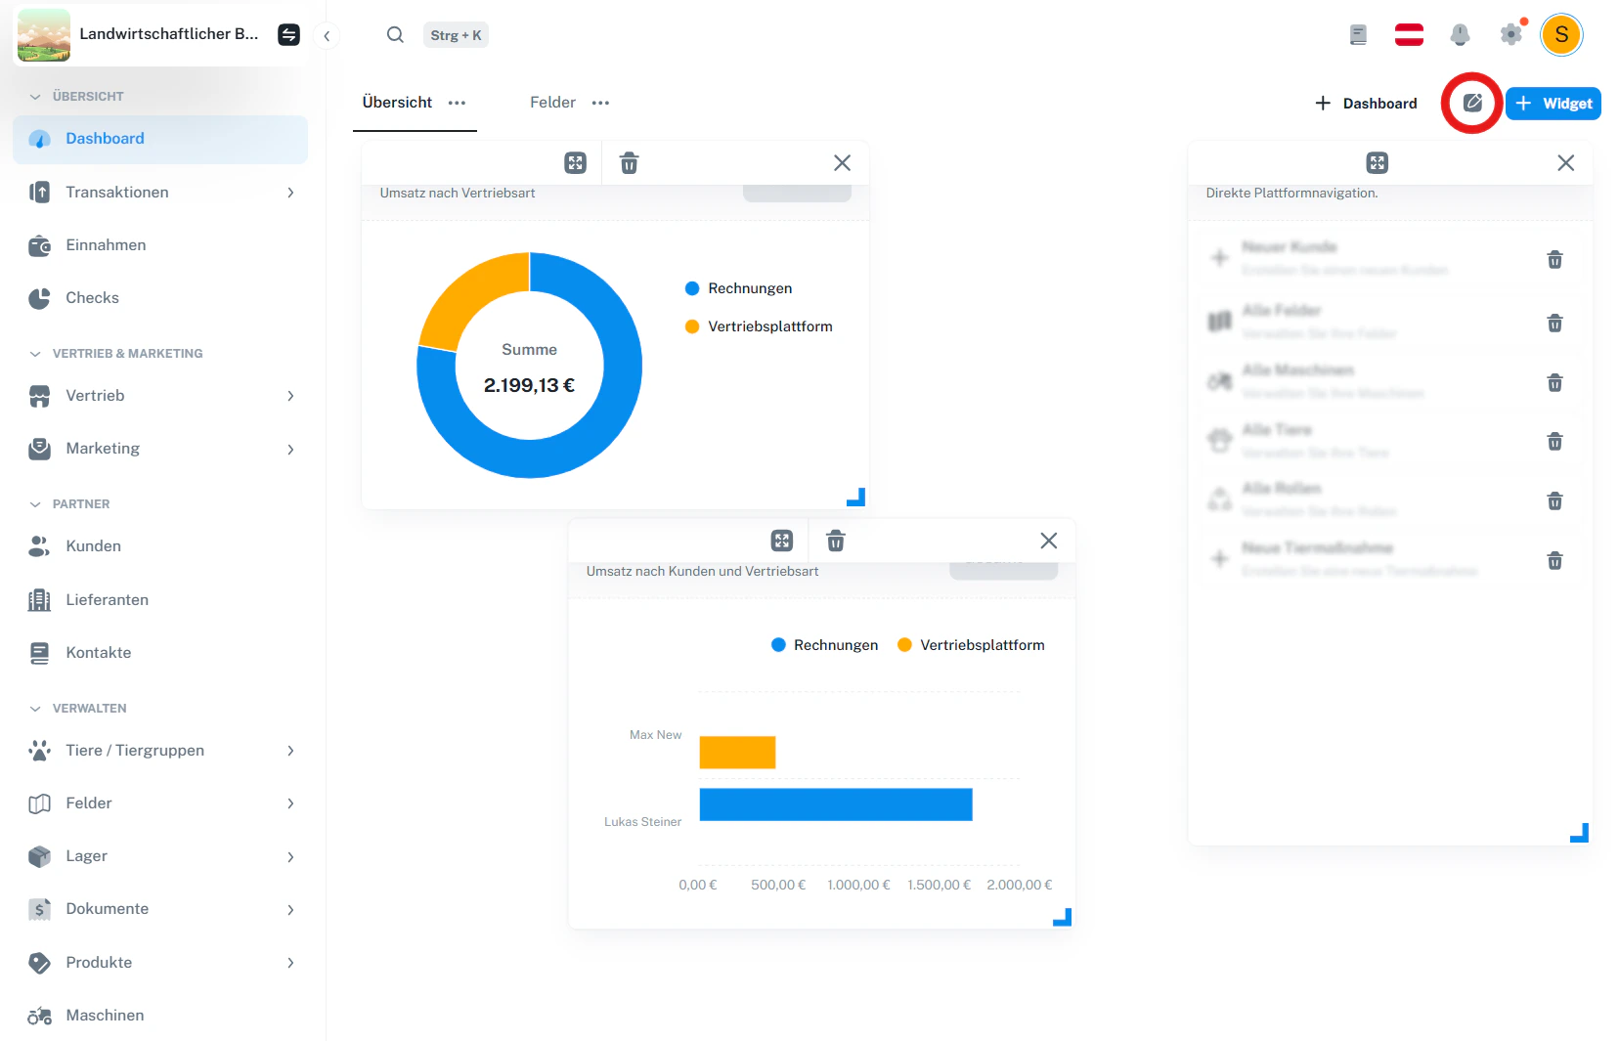
Task: Expand Transaktionen submenu
Action: (x=290, y=193)
